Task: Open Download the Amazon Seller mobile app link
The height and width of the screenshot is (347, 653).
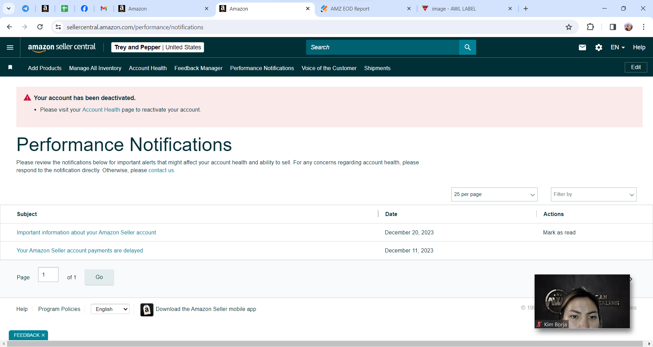Action: 206,309
